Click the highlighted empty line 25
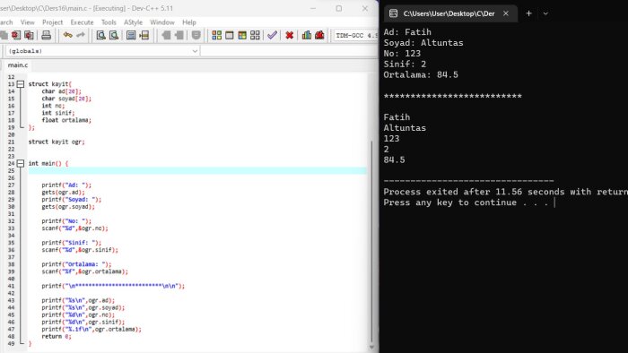Viewport: 628px width, 353px height. (x=197, y=171)
